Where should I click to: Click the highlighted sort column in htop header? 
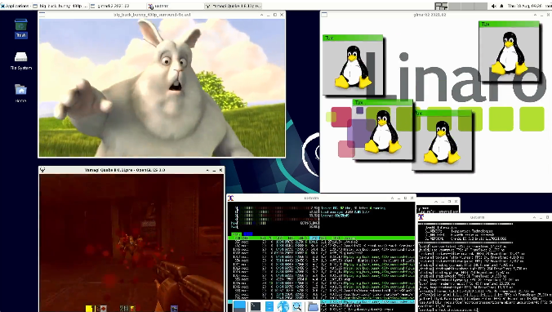coord(314,238)
